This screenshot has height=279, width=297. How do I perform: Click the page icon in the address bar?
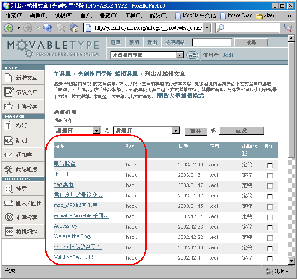[x=89, y=28]
